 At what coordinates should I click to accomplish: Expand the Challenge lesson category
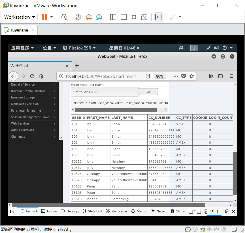pyautogui.click(x=33, y=137)
